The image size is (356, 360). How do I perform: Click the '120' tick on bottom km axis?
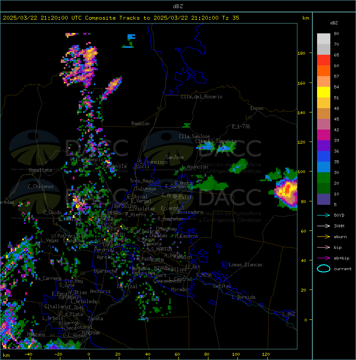coord(266,354)
